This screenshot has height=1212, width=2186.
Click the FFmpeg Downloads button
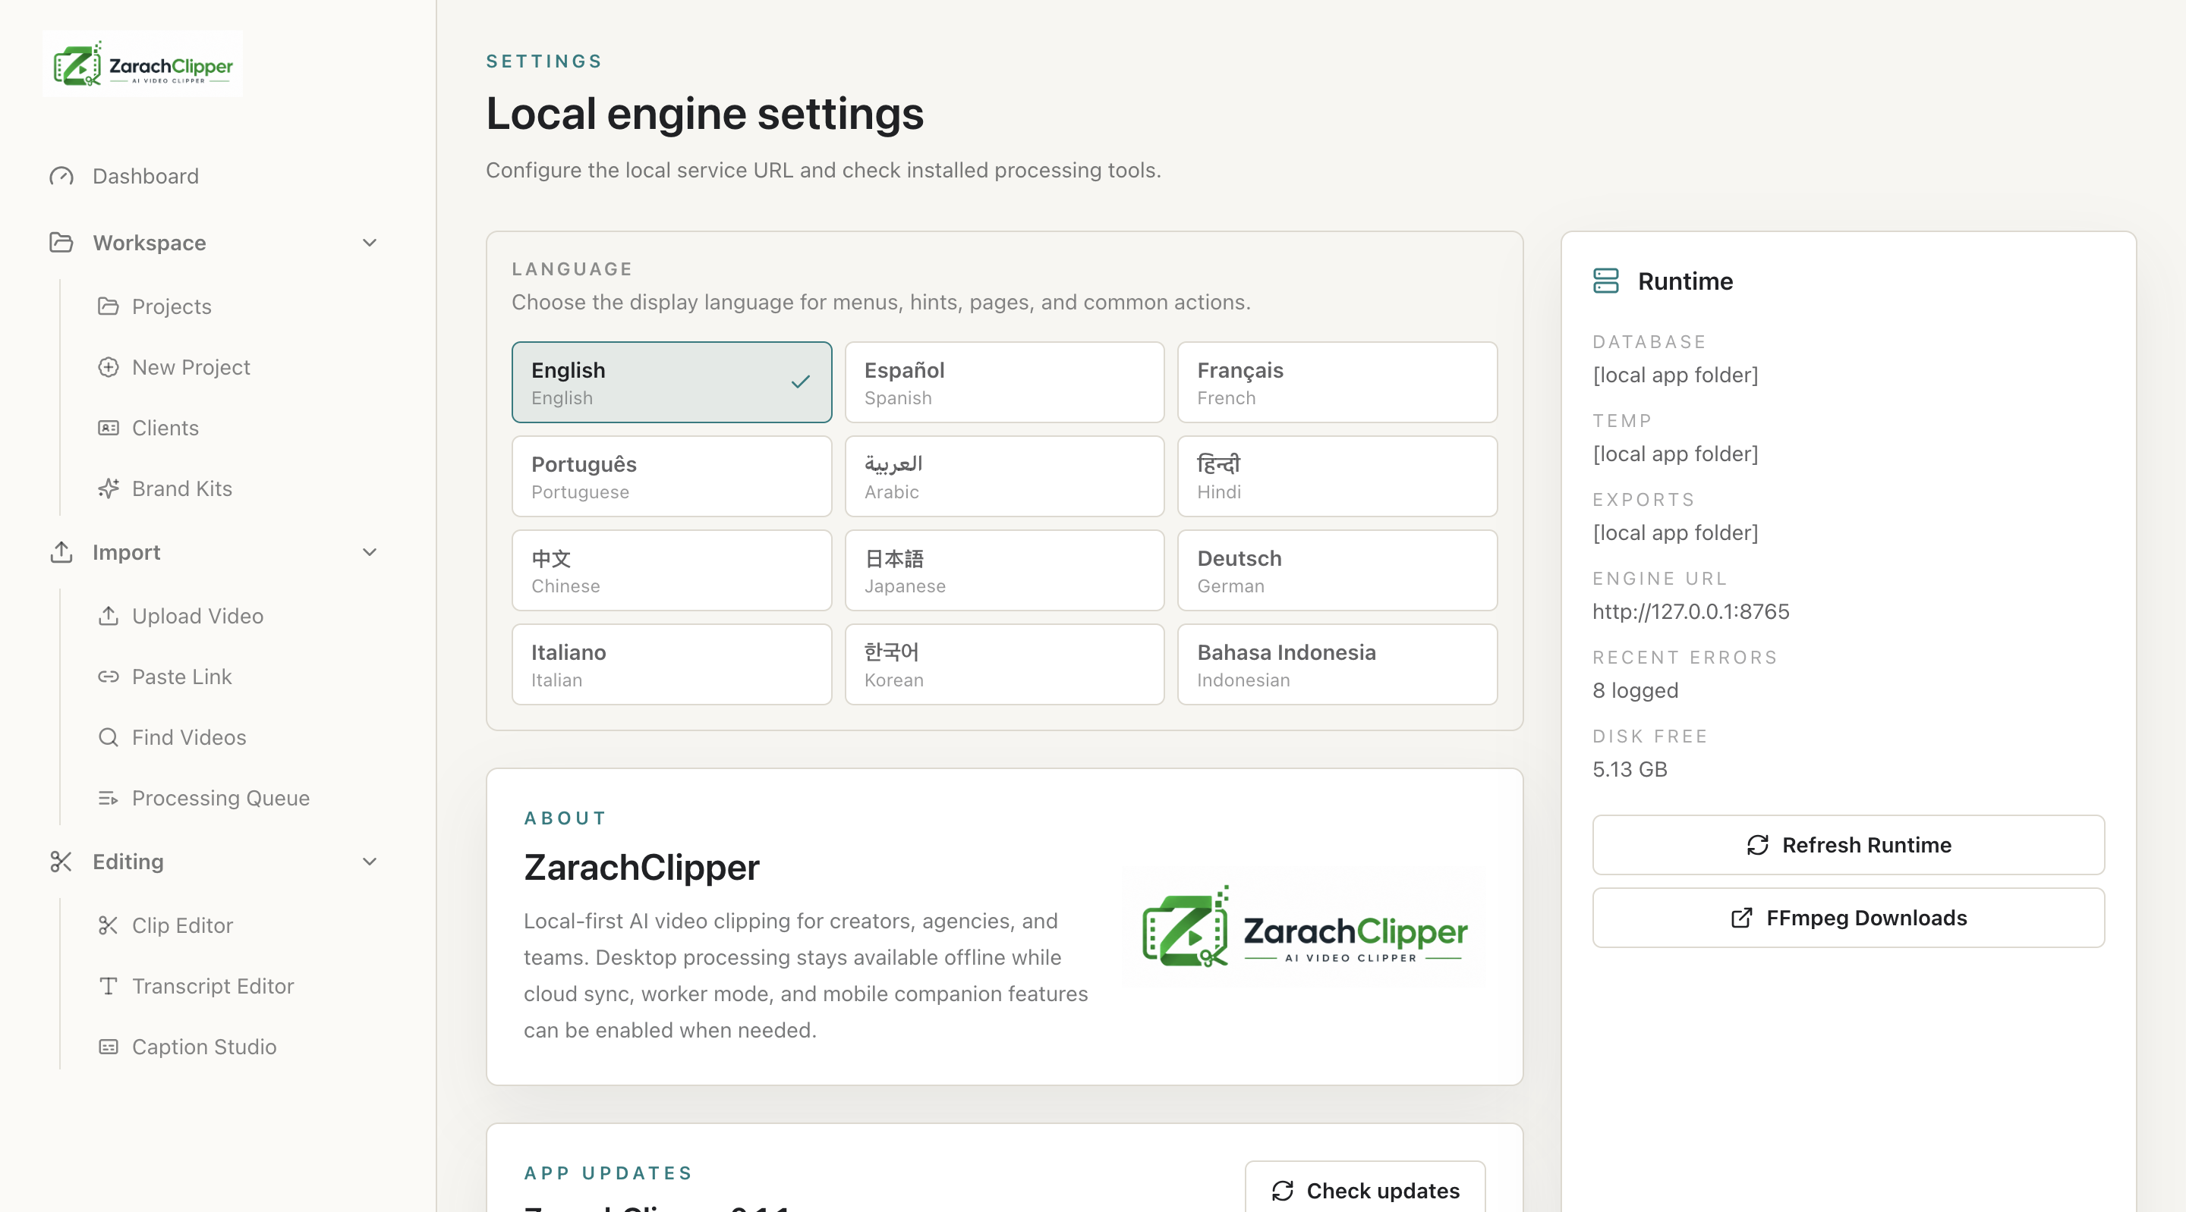[1848, 918]
